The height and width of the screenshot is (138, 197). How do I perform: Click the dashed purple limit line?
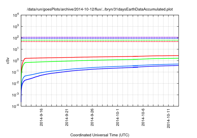(x=100, y=37)
